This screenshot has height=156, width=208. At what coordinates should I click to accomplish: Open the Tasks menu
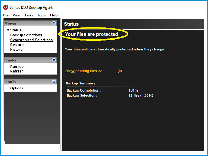pos(29,15)
